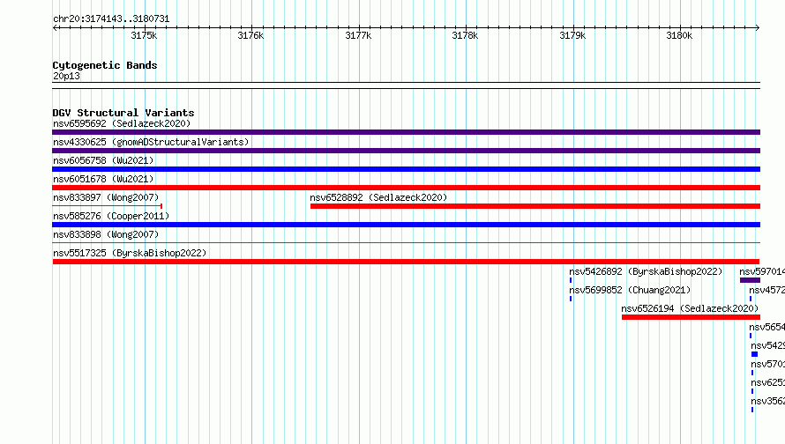
Task: Click the small blue mark below nsv5699852
Action: (x=570, y=299)
